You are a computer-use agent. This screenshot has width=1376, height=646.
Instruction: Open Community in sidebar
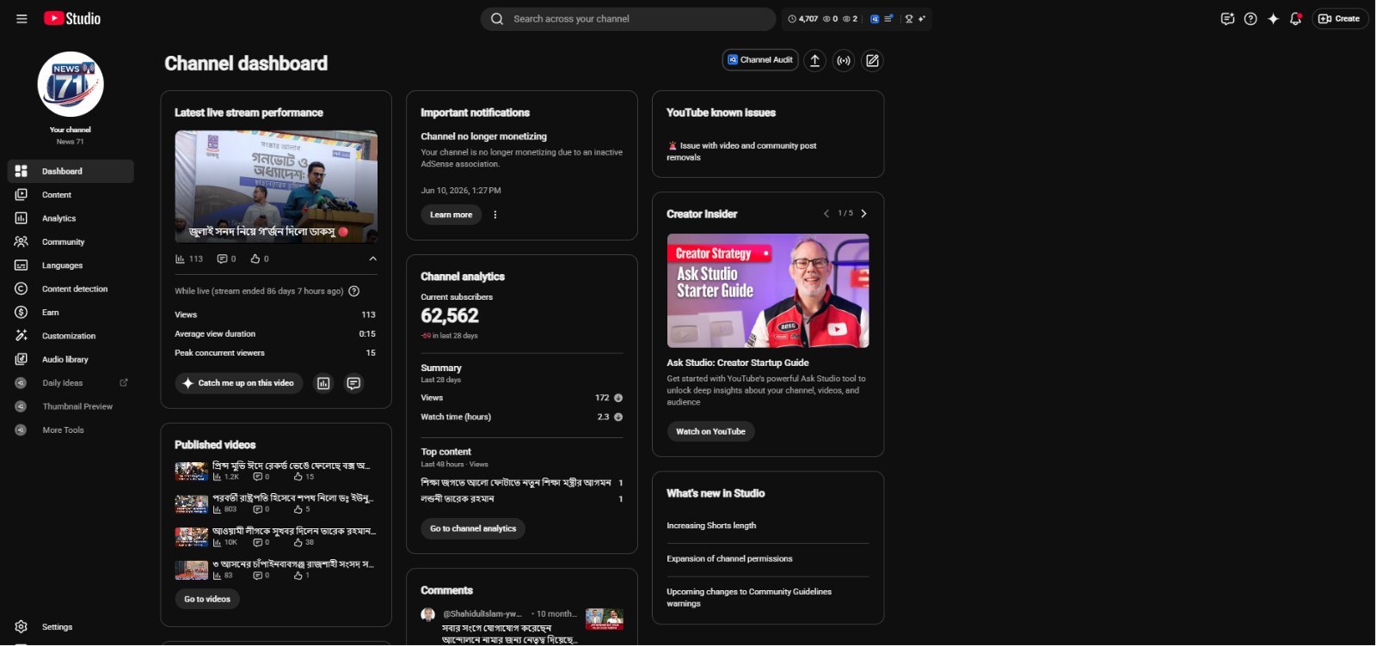[x=71, y=242]
